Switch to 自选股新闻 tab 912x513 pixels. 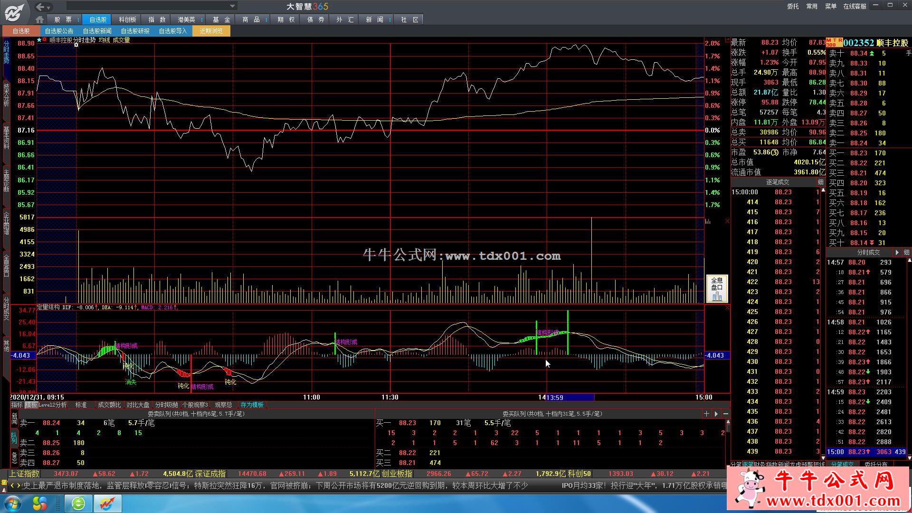(97, 31)
